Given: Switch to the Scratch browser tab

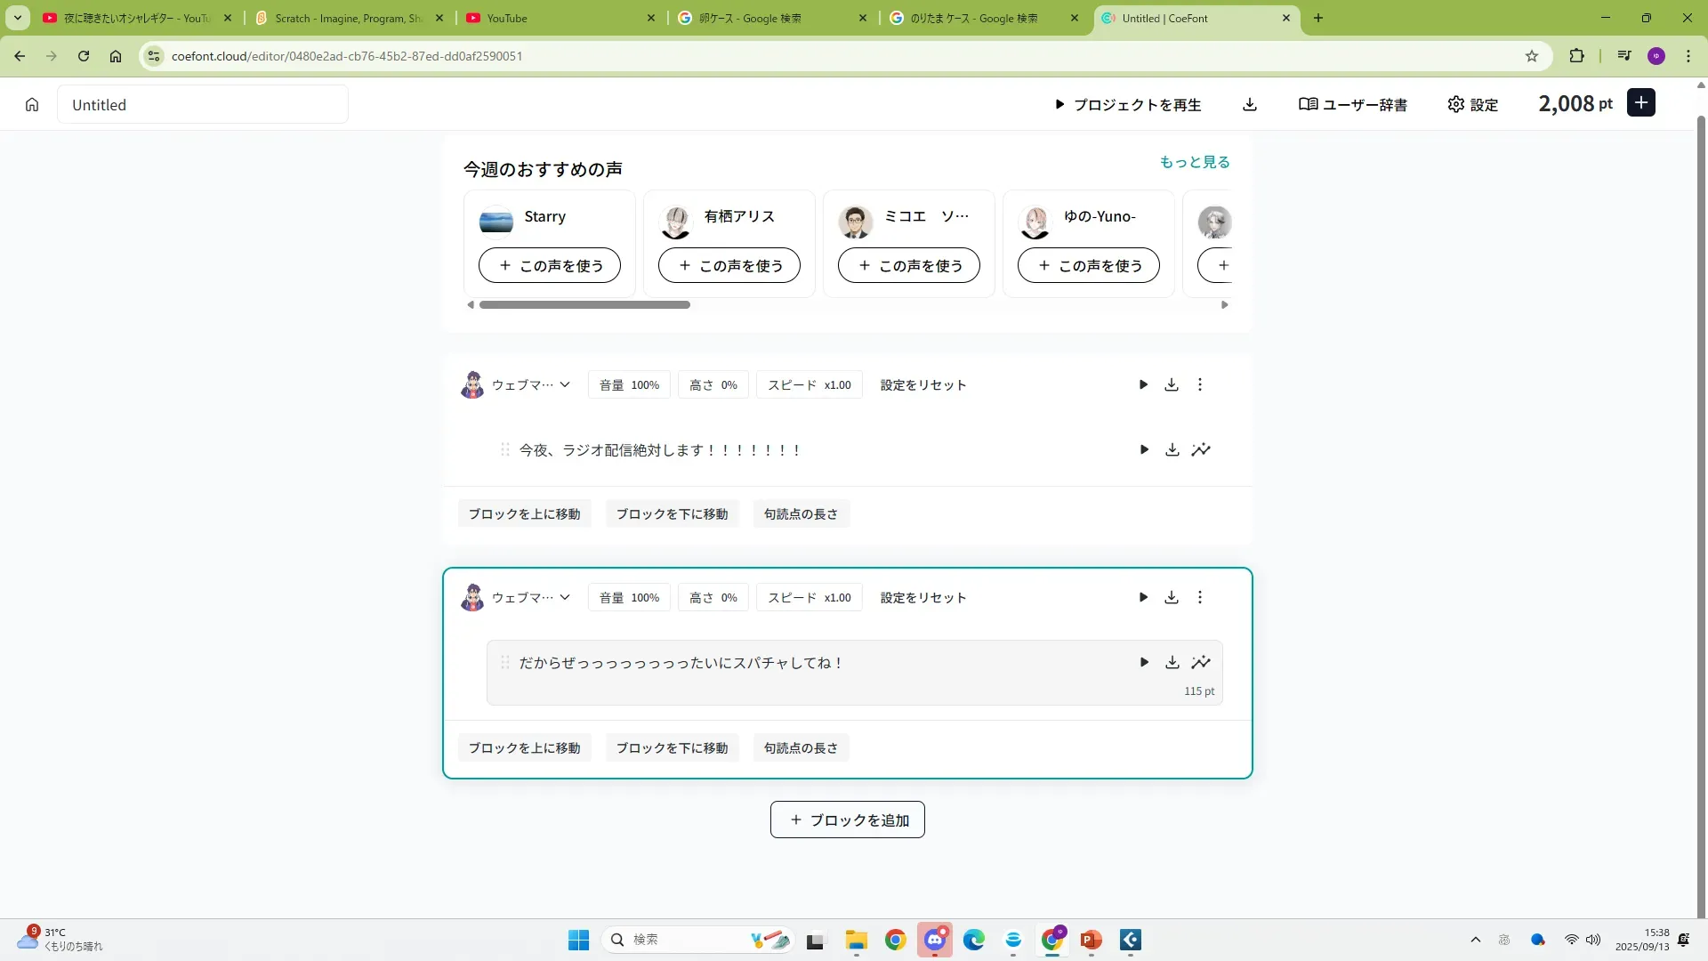Looking at the screenshot, I should click(349, 18).
